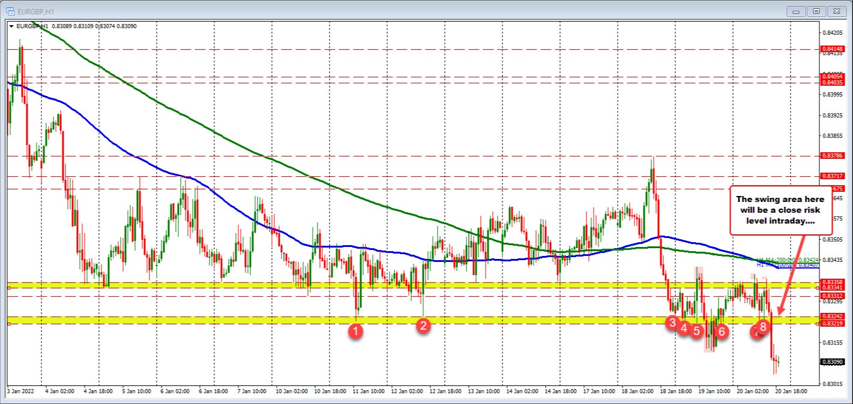The width and height of the screenshot is (853, 404).
Task: Click the 0.83155 price scale value
Action: tap(833, 343)
